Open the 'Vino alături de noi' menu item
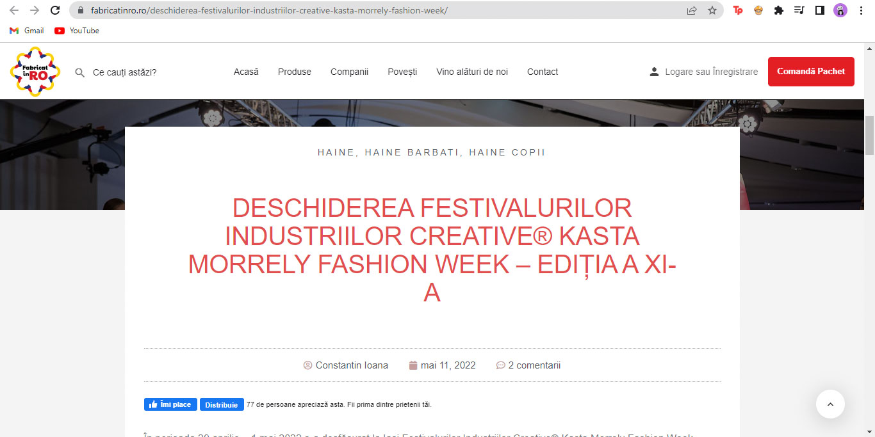Image resolution: width=875 pixels, height=437 pixels. (472, 72)
